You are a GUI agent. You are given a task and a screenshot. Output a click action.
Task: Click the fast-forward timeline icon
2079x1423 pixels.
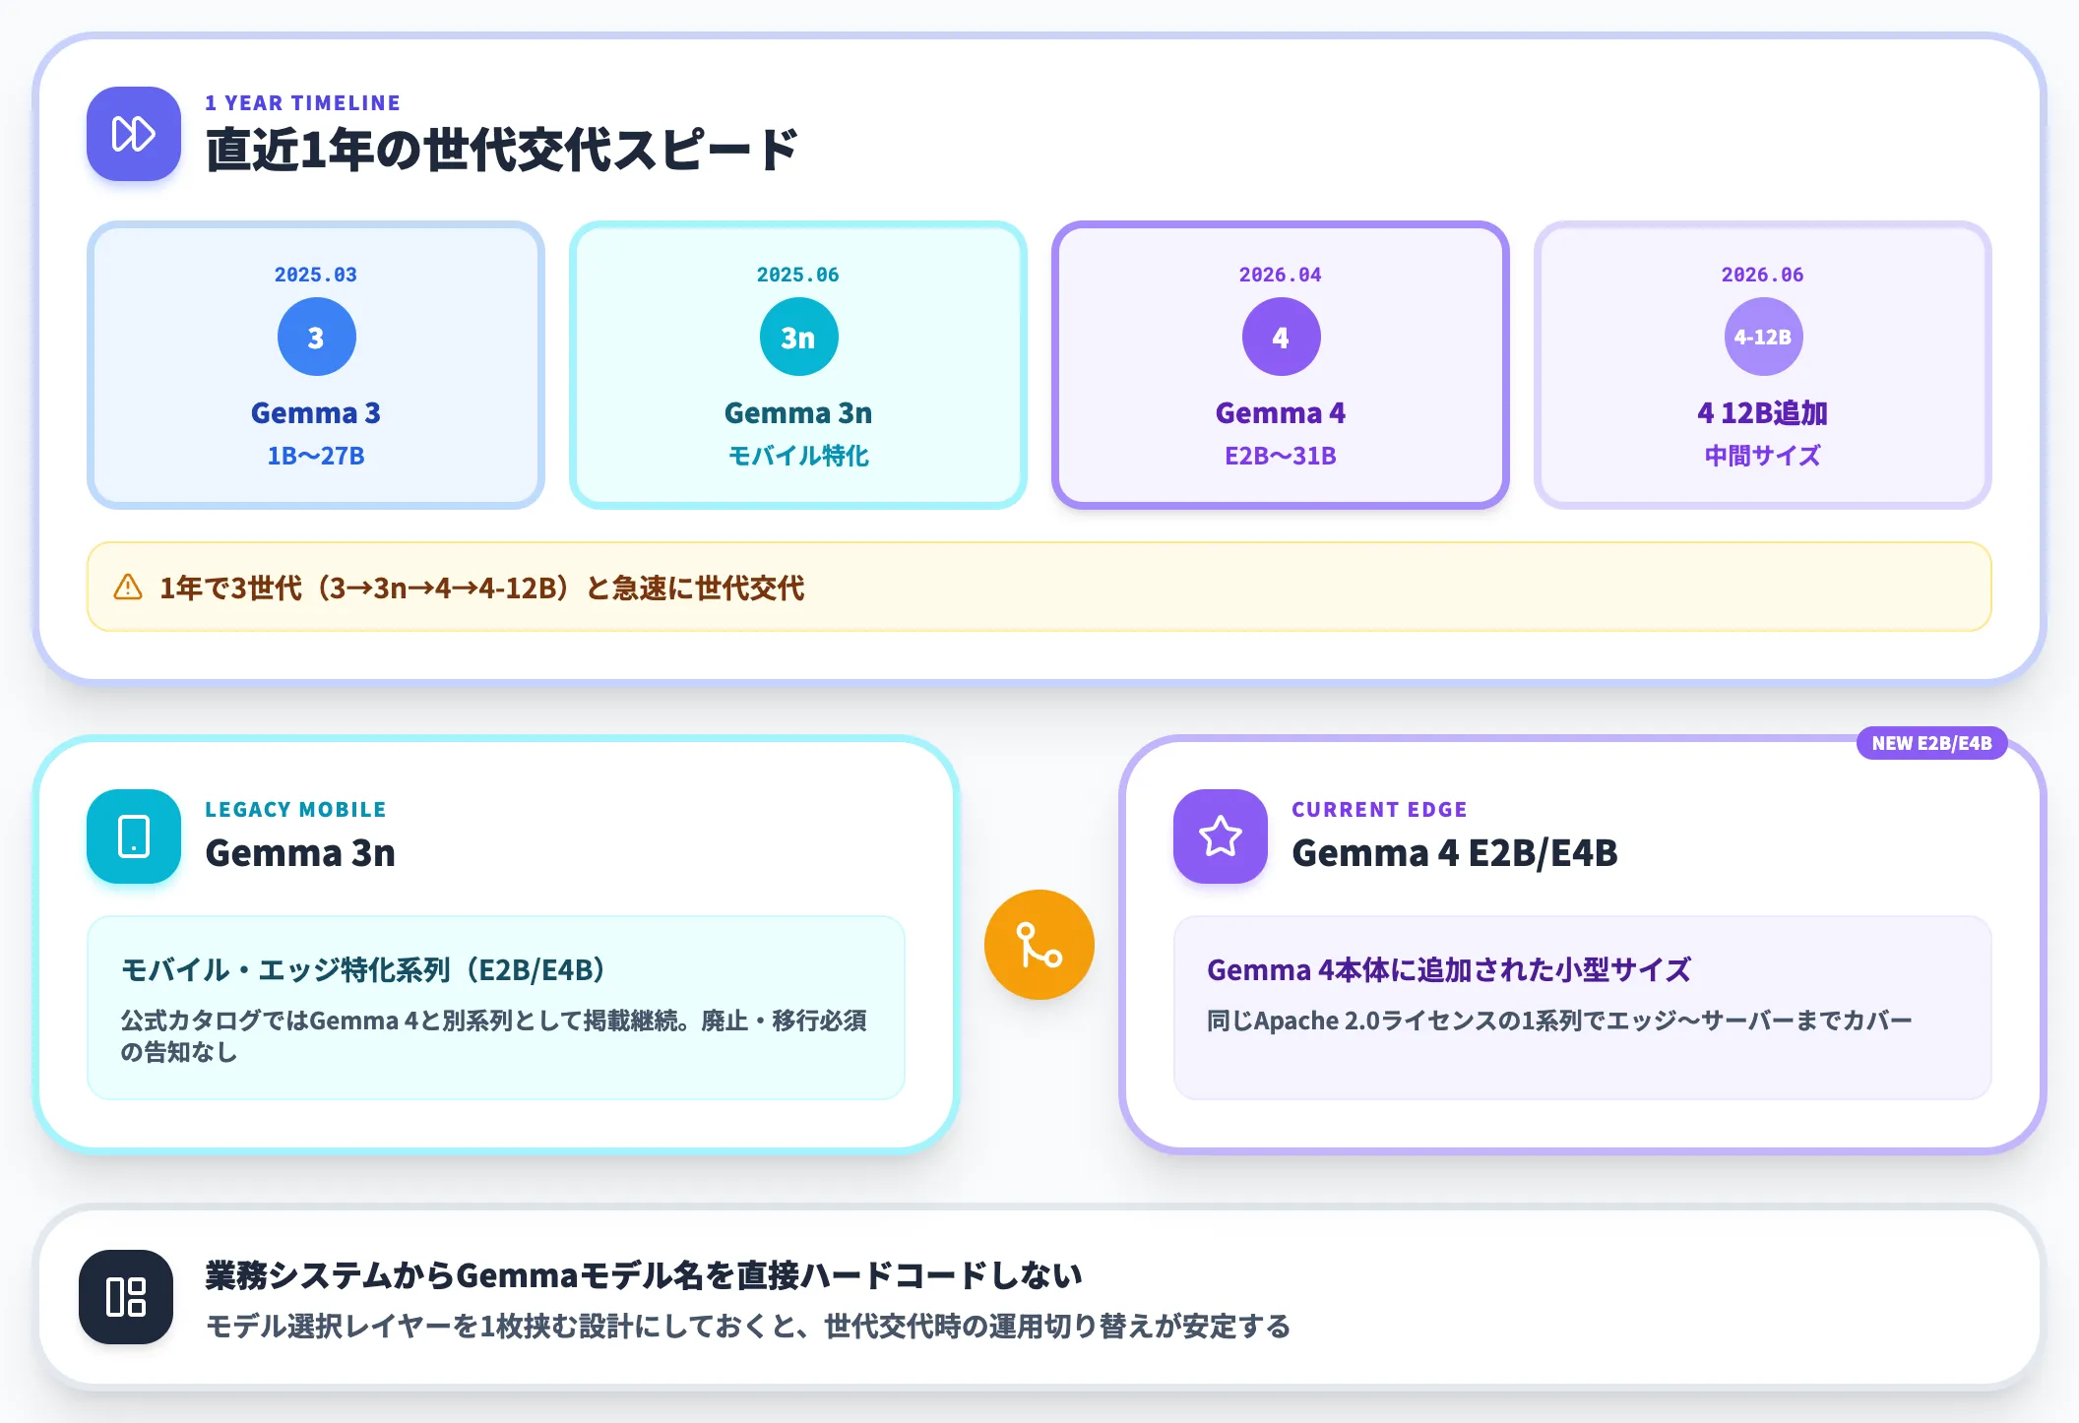click(134, 134)
